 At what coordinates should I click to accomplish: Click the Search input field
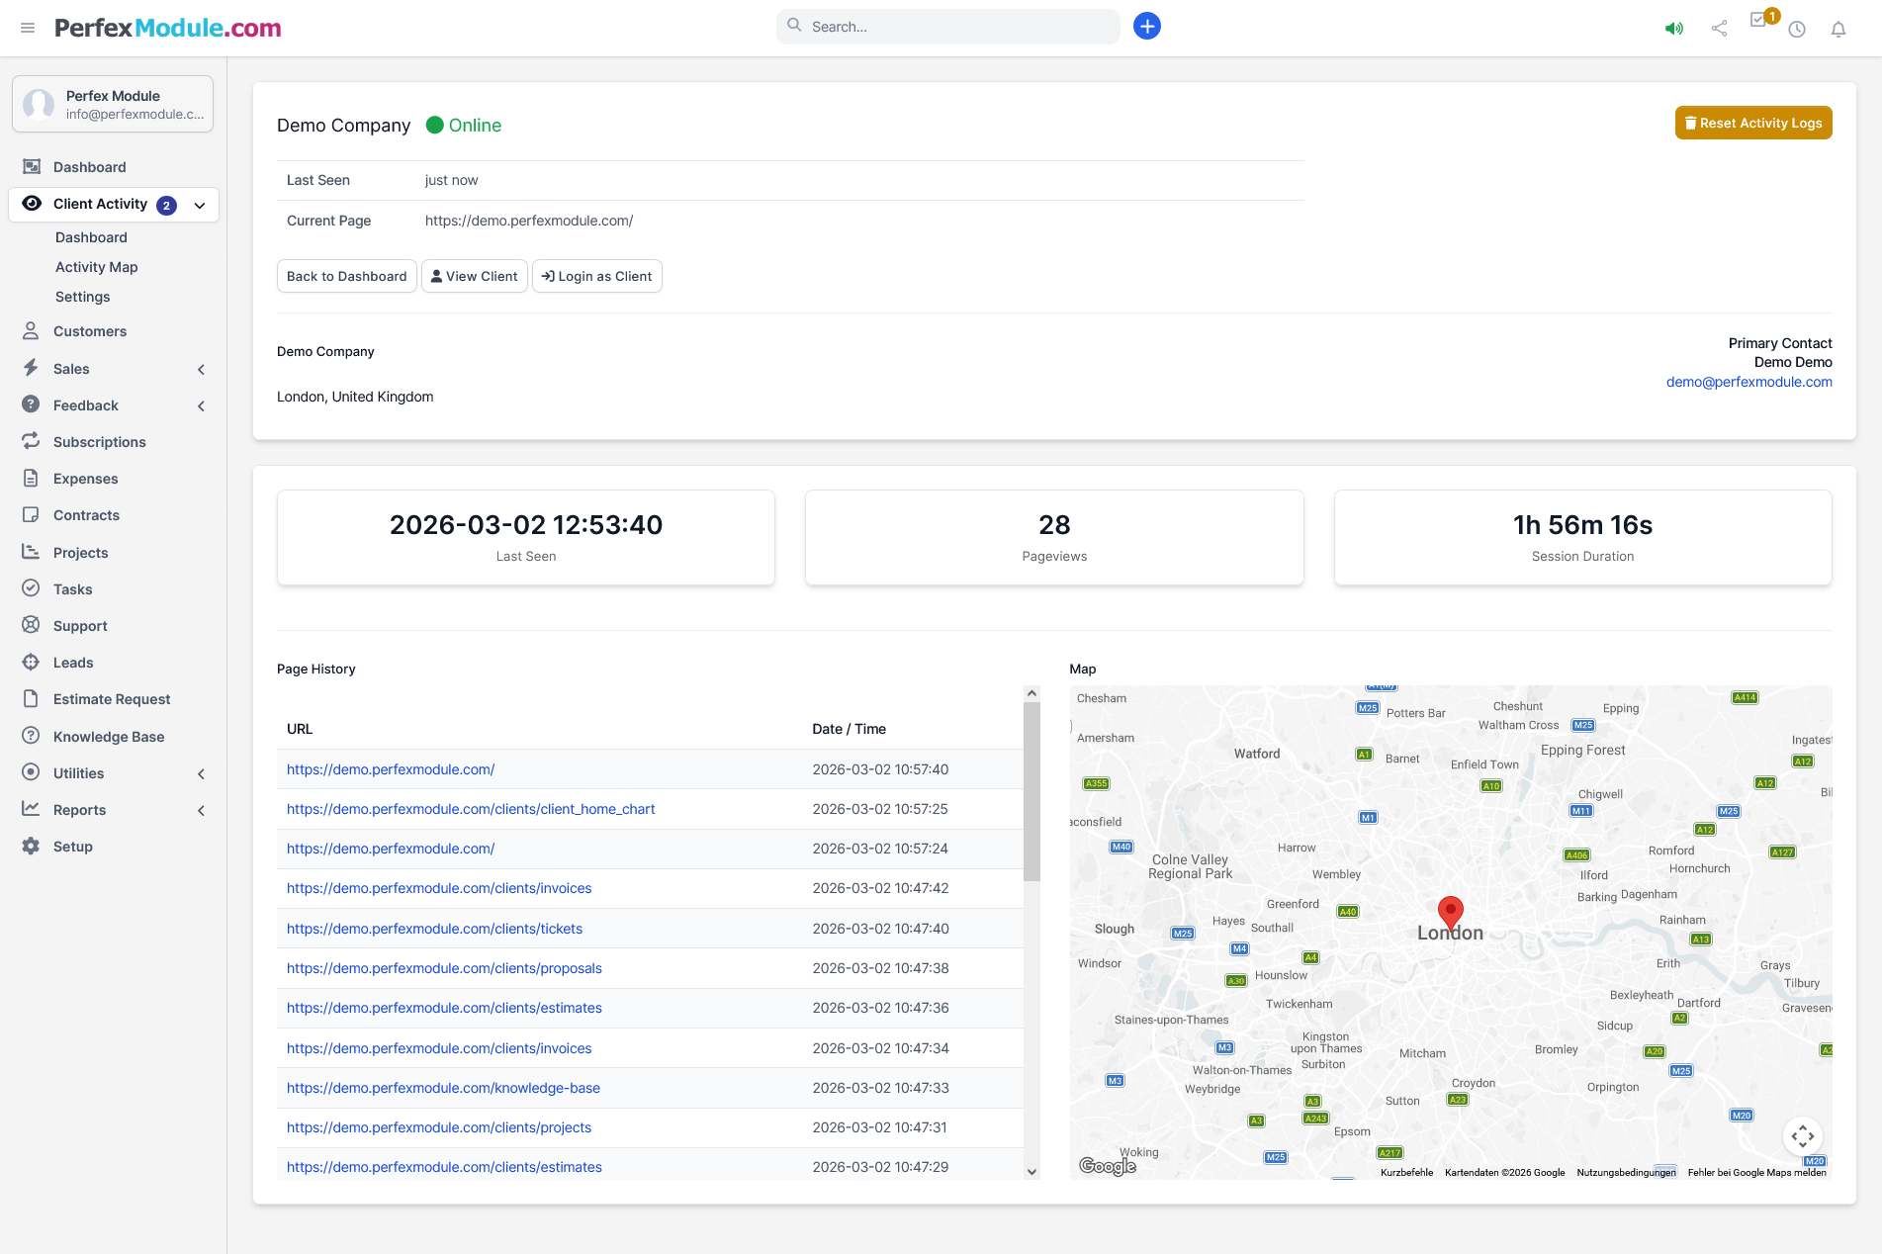pyautogui.click(x=947, y=27)
